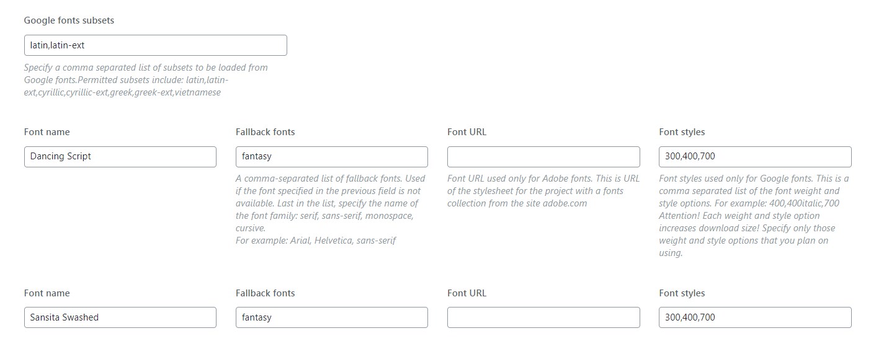Image resolution: width=871 pixels, height=354 pixels.
Task: Select the Sansita Swashed font name field
Action: click(120, 317)
